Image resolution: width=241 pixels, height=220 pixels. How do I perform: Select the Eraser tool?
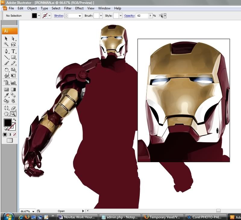[x=13, y=108]
